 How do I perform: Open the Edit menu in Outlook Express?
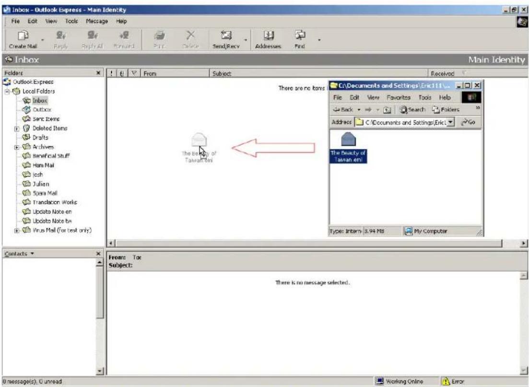(x=33, y=21)
